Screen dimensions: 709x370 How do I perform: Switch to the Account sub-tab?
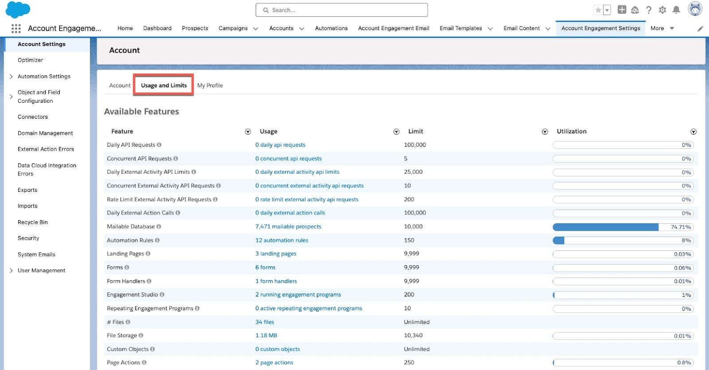pos(120,86)
